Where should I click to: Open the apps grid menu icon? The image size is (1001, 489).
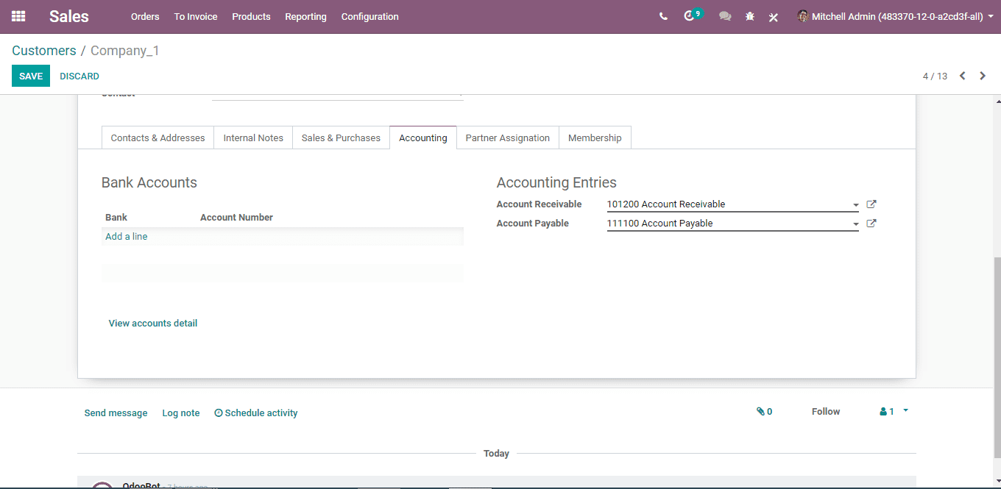18,16
